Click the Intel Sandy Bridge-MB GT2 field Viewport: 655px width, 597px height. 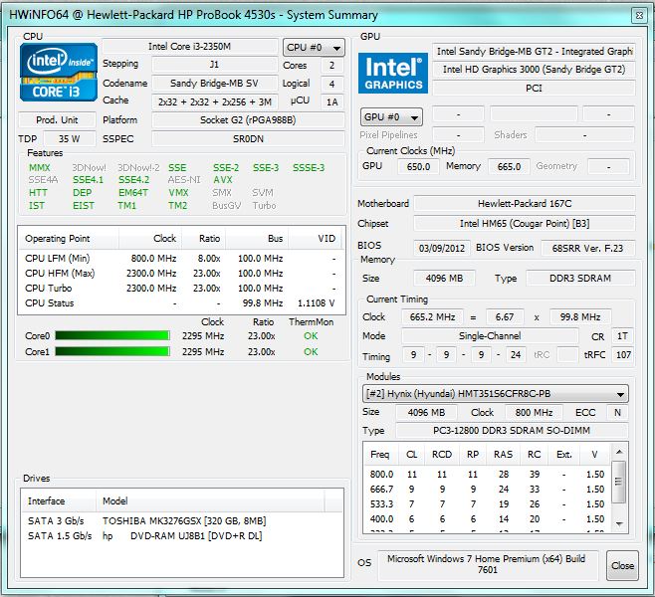tap(534, 52)
